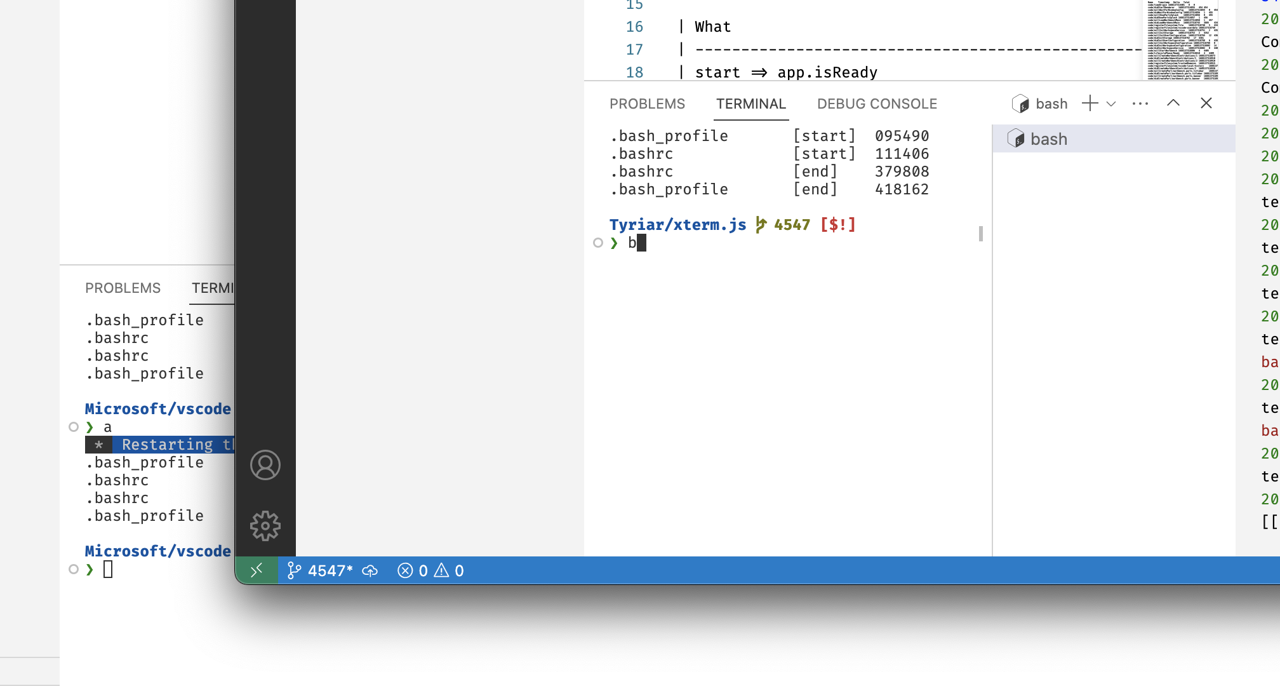Collapse the terminal panel via close icon

(1206, 103)
